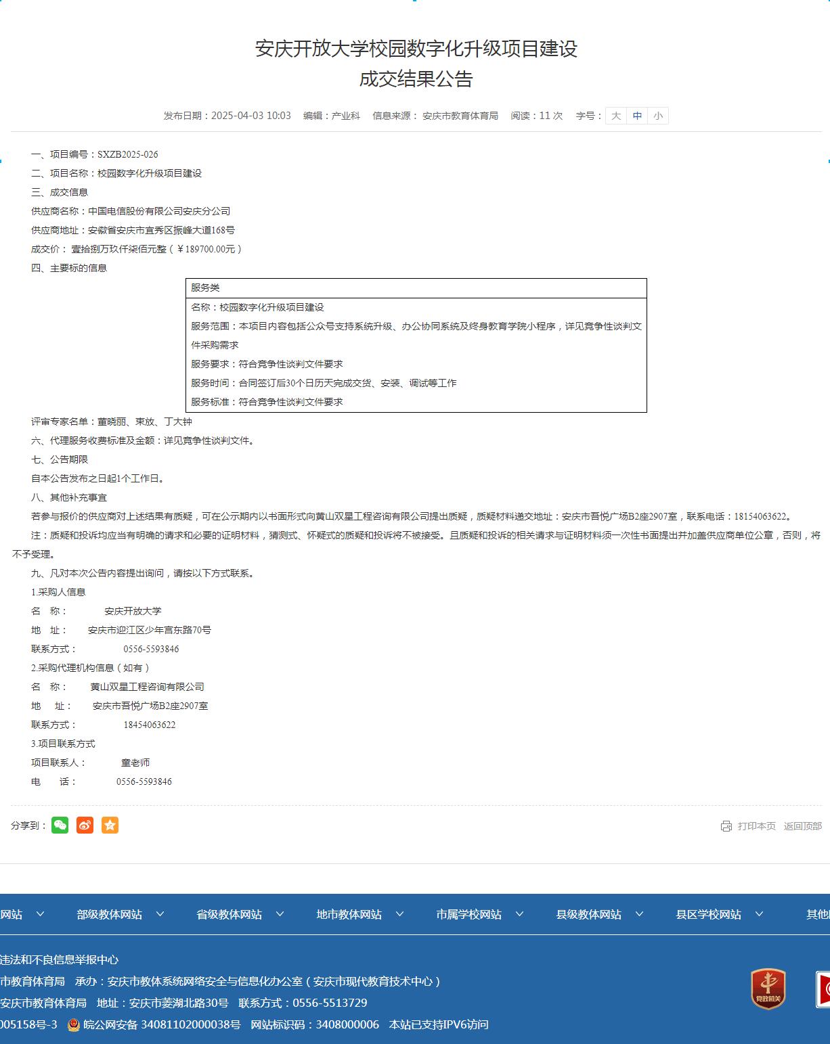
Task: Select small font size 小
Action: coord(658,116)
